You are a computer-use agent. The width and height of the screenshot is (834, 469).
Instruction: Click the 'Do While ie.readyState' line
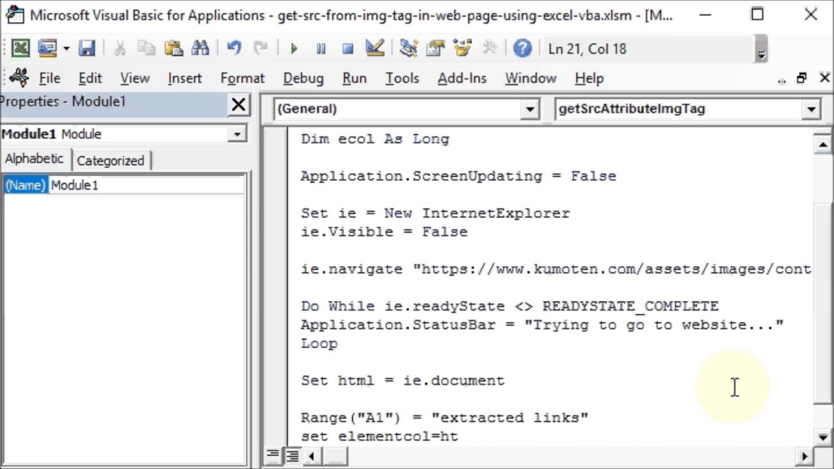(510, 306)
